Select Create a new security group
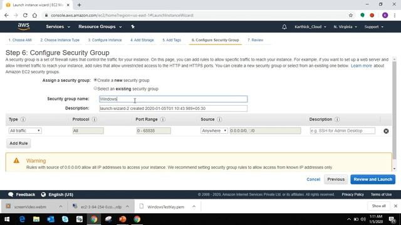The width and height of the screenshot is (401, 225). [95, 80]
